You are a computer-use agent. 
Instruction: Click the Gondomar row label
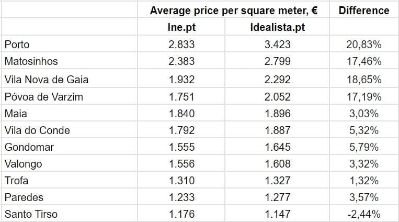tap(30, 147)
